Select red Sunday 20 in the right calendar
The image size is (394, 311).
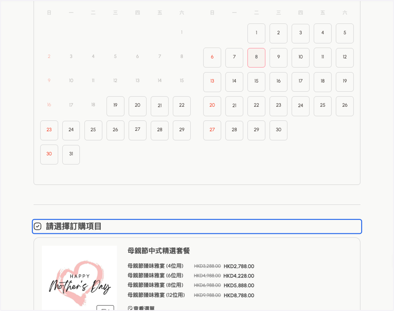(x=212, y=106)
